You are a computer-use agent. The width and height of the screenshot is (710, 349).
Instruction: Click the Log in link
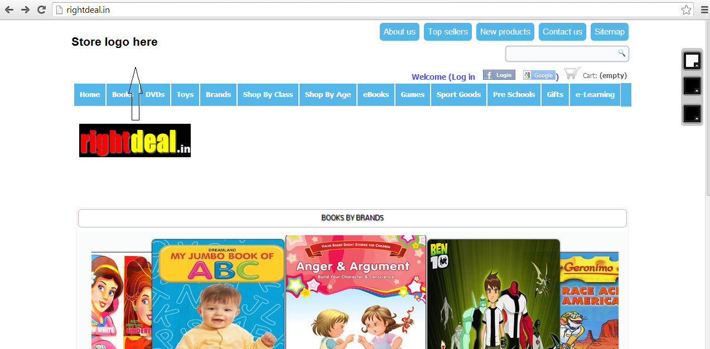click(463, 77)
